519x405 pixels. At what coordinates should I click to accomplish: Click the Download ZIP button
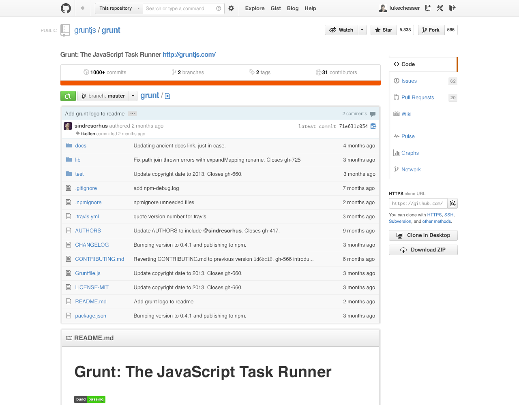click(423, 250)
